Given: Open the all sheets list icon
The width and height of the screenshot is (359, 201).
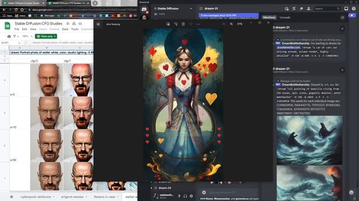Looking at the screenshot, I should [11, 197].
